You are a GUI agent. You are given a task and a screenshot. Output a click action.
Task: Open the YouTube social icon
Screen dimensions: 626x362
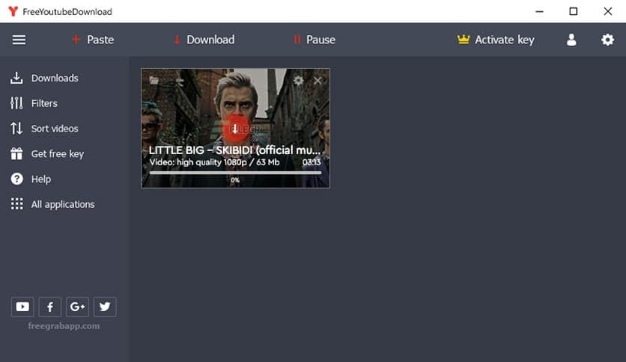click(22, 307)
